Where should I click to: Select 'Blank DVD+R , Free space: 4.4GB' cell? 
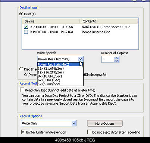(106, 27)
